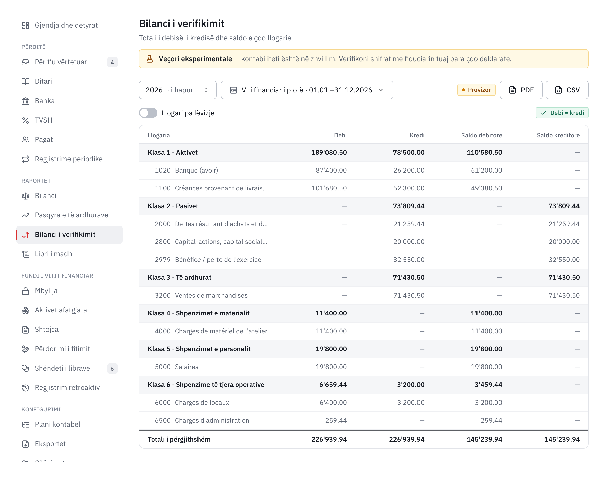Viewport: 605px width, 487px height.
Task: Select 4000 Charges de matériel de l'atelier
Action: coord(364,331)
